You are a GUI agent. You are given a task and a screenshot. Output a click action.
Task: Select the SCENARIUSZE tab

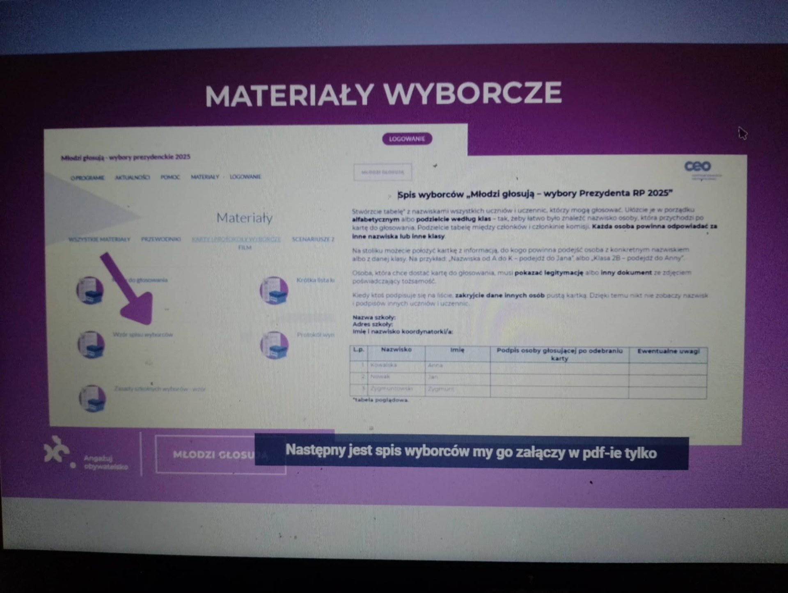click(313, 239)
